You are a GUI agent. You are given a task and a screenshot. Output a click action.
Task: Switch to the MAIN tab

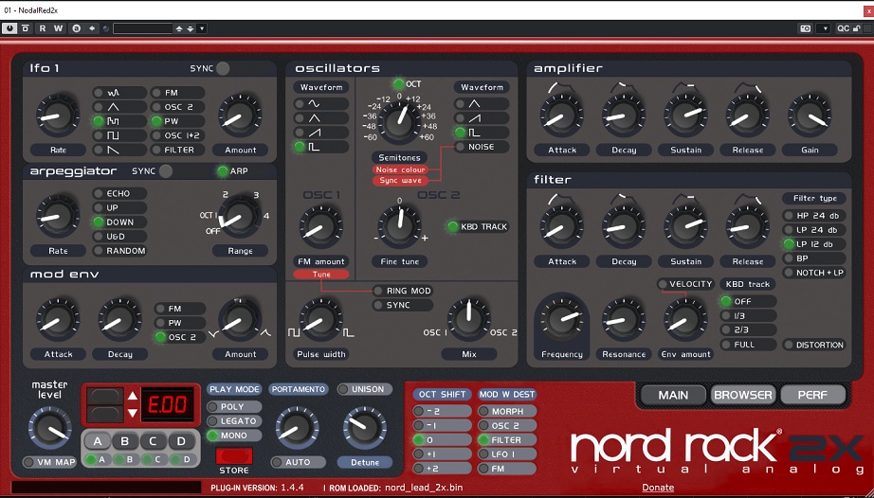(x=673, y=395)
